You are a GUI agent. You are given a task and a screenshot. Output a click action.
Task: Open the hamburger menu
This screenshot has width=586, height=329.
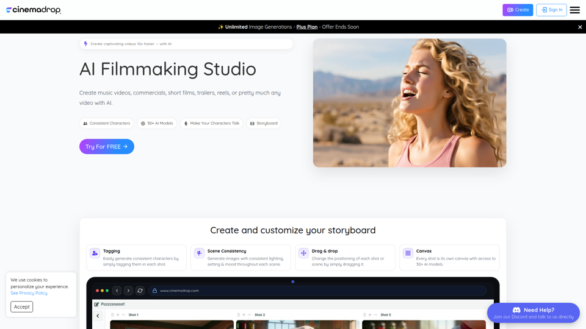tap(575, 10)
